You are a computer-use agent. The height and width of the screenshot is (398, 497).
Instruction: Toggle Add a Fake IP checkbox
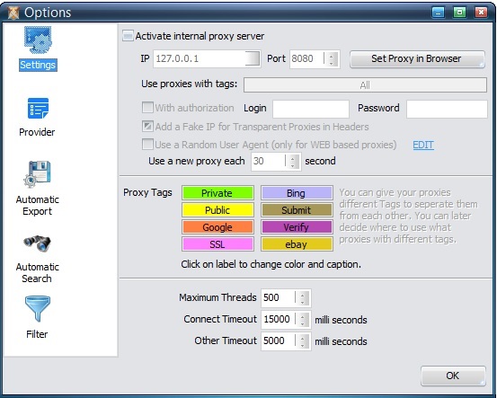[x=147, y=126]
